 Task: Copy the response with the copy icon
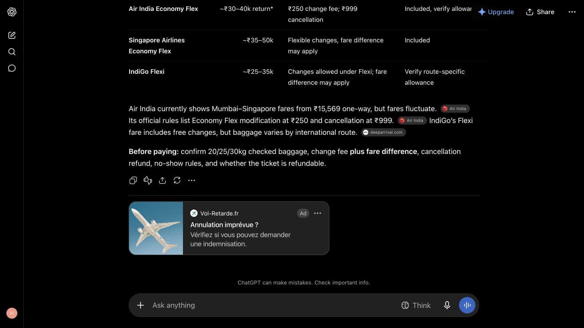coord(133,180)
